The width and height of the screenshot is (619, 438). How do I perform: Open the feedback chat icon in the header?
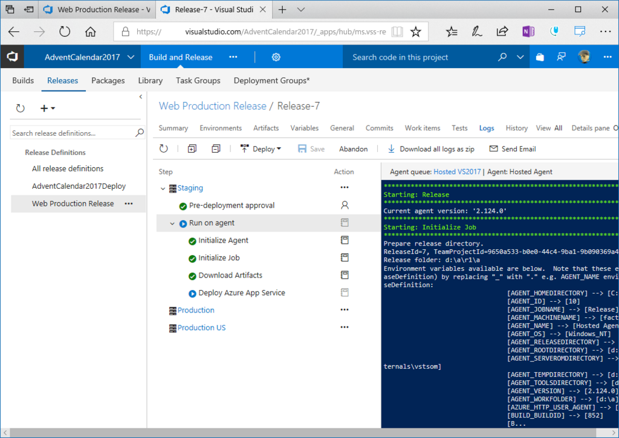click(561, 57)
